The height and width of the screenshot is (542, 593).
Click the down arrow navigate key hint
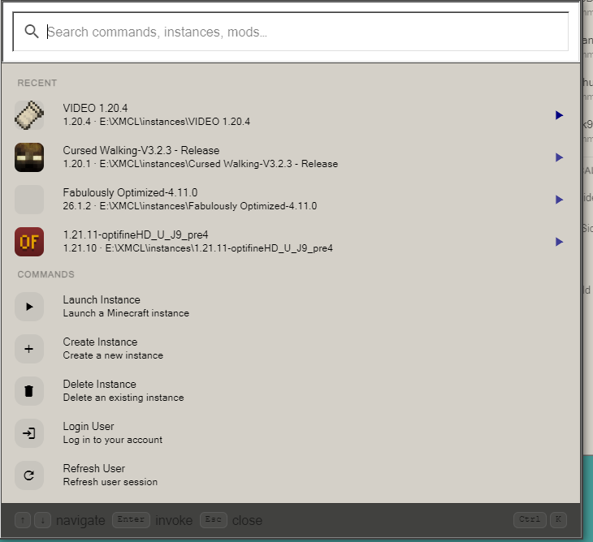(43, 520)
